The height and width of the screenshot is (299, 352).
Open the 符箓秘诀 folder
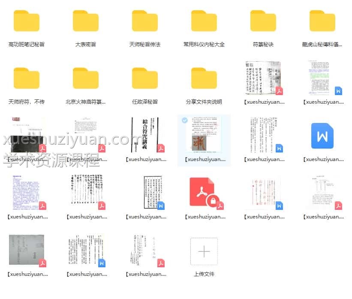[263, 21]
